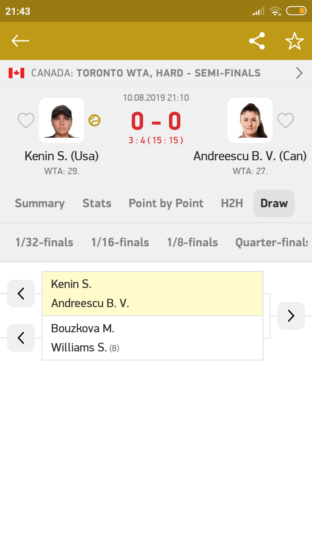Screen dimensions: 312x556
Task: Favorite Kenin using the heart icon
Action: (x=26, y=120)
